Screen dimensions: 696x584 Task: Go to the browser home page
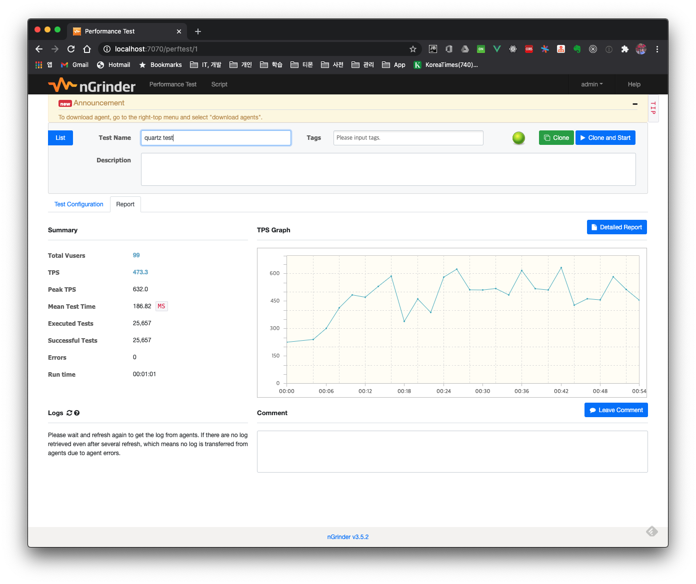[x=87, y=49]
